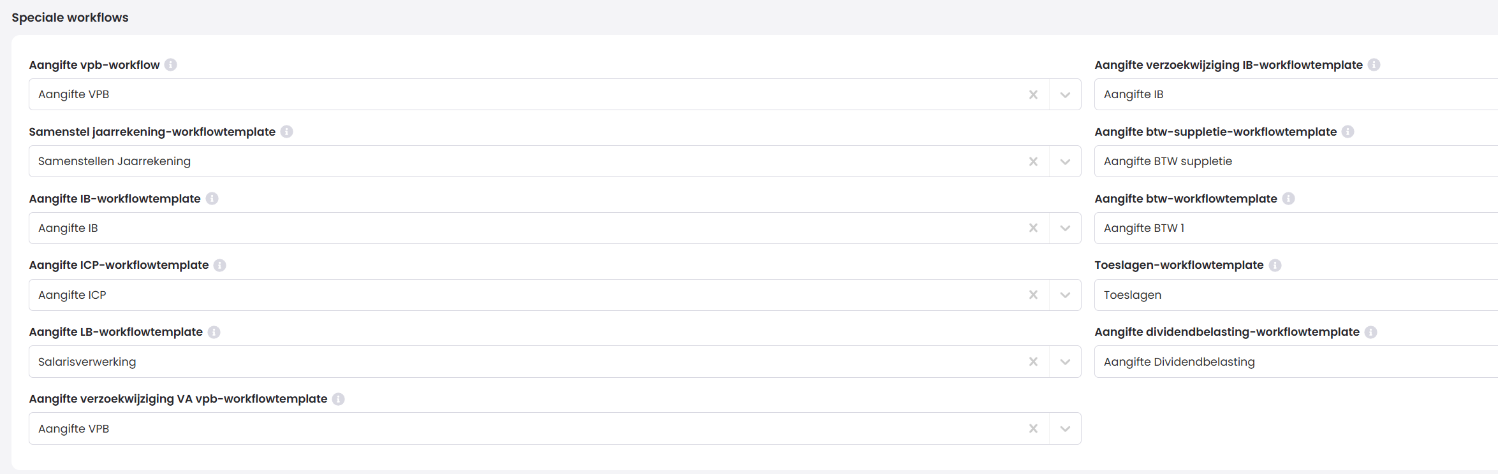Clear the Samenstellen Jaarrekening selection
Screen dimensions: 1498x474
1033,162
